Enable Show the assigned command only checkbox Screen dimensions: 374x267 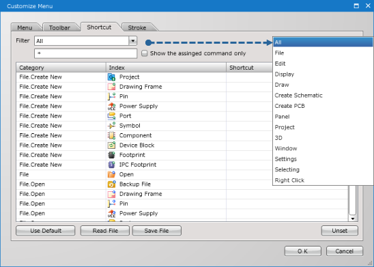click(x=144, y=53)
